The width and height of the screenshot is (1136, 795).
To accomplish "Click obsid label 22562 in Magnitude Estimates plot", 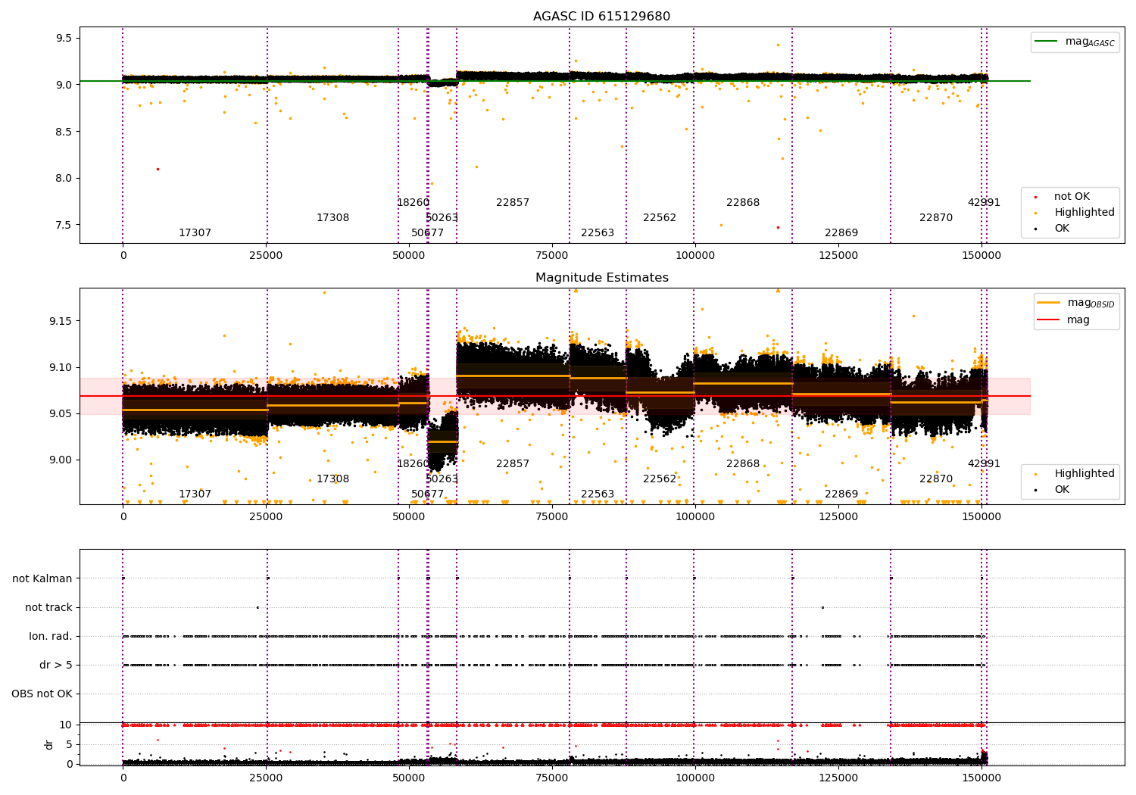I will (x=660, y=479).
